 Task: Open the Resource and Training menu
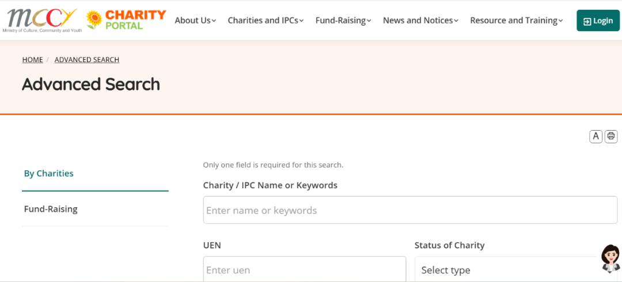[x=517, y=21]
